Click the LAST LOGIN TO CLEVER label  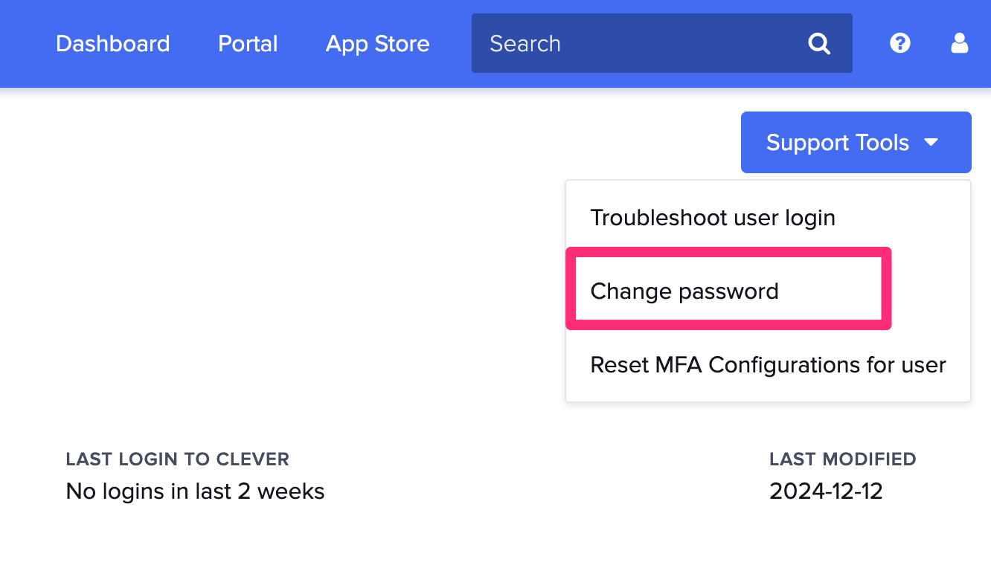pyautogui.click(x=178, y=459)
